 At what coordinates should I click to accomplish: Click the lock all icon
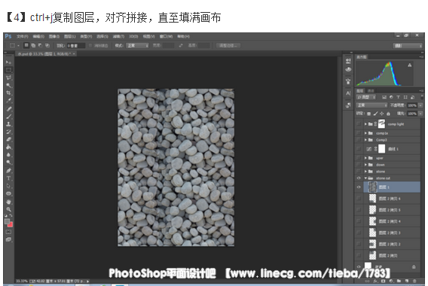tap(388, 114)
